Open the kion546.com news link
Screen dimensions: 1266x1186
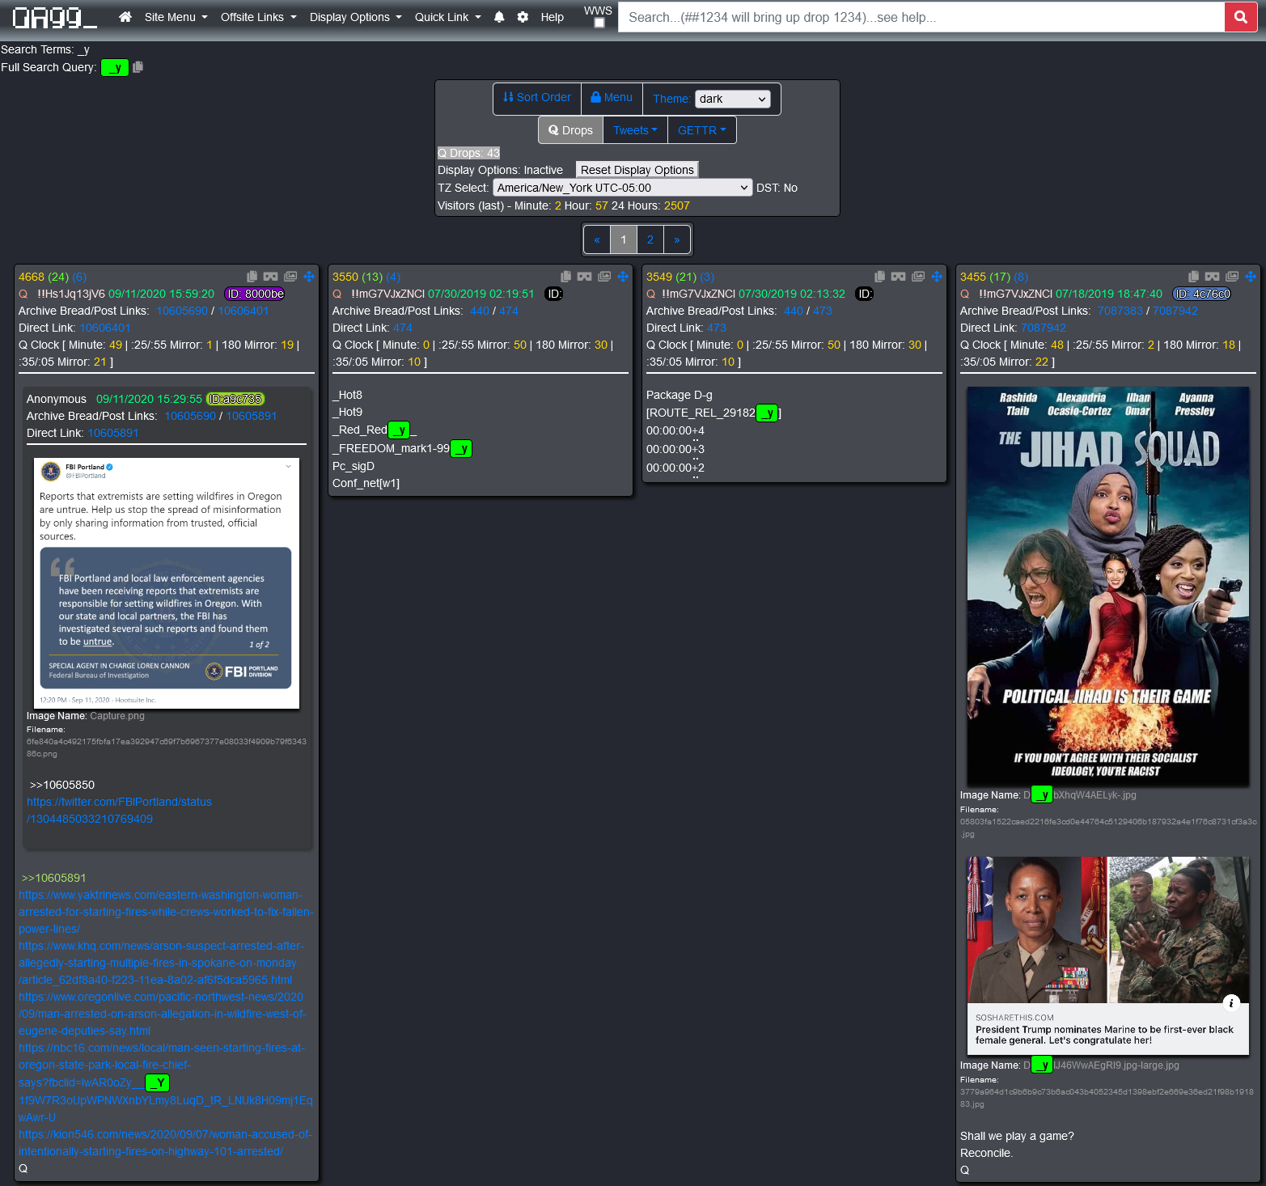165,1142
